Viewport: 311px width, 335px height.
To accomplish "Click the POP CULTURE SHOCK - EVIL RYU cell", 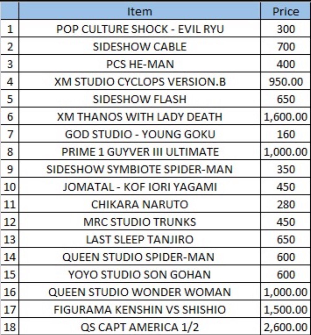I will [139, 29].
